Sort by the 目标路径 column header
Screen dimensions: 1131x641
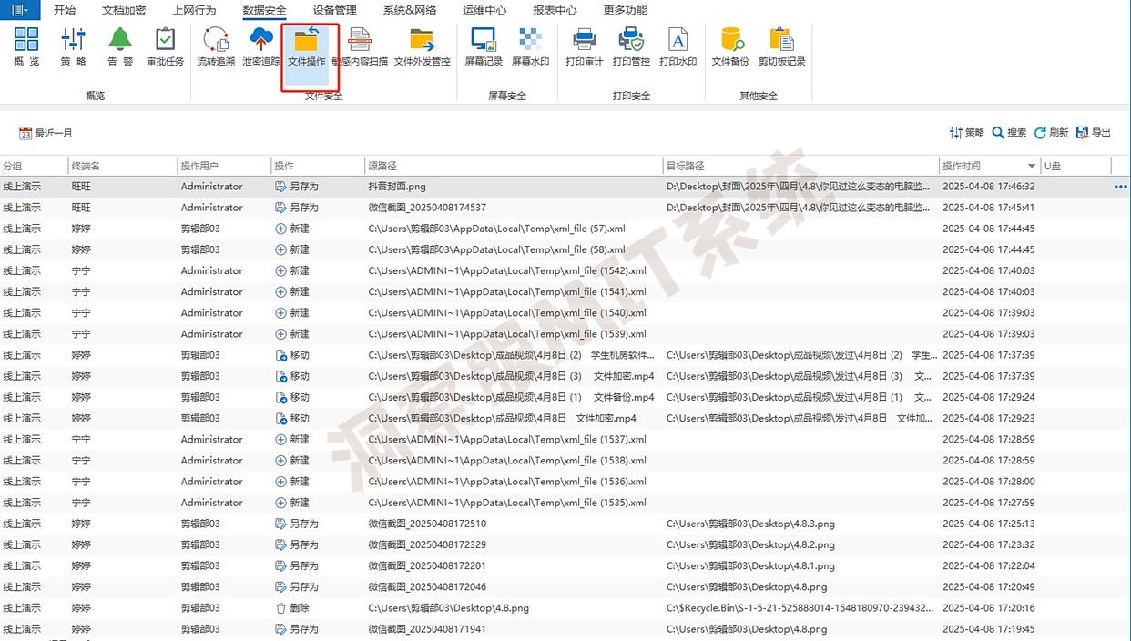[801, 166]
